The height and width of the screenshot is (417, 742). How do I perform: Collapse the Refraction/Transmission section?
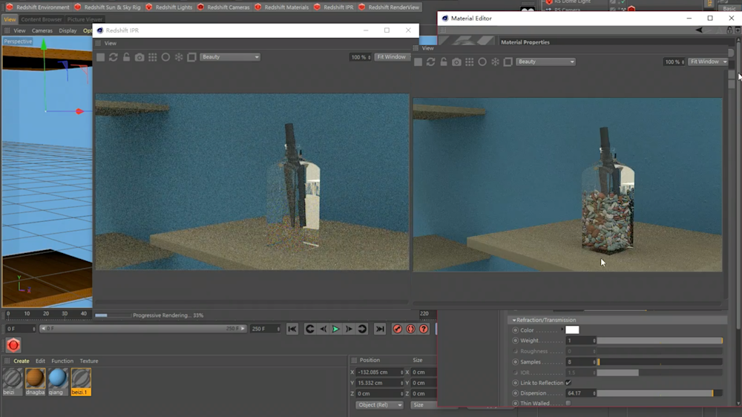click(x=513, y=321)
